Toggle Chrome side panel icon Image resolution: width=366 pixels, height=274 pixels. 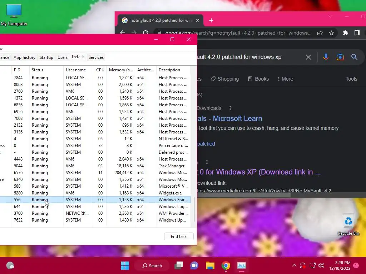(357, 33)
